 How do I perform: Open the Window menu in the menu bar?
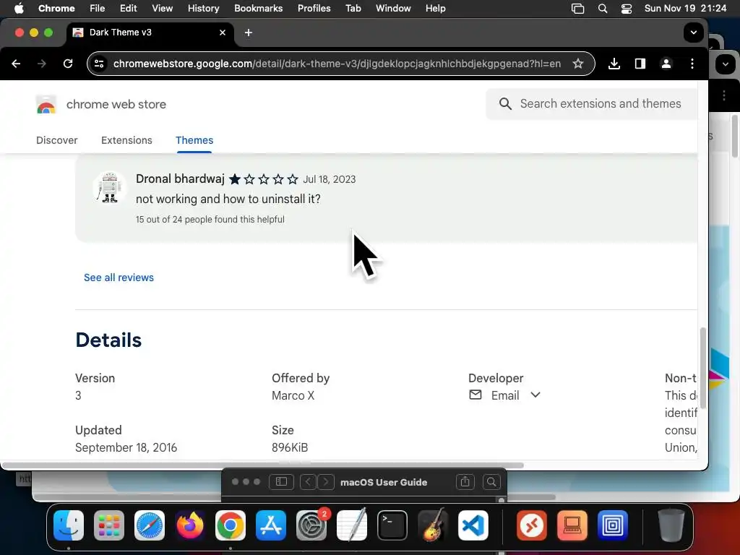point(393,9)
